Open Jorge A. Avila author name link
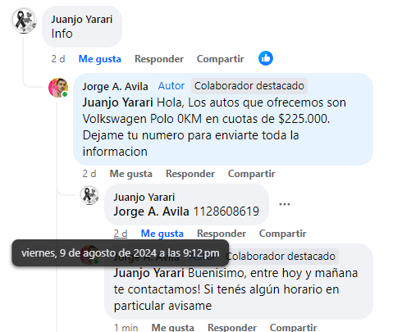393x332 pixels. coord(115,86)
